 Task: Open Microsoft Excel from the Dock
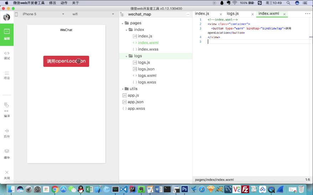click(x=89, y=189)
